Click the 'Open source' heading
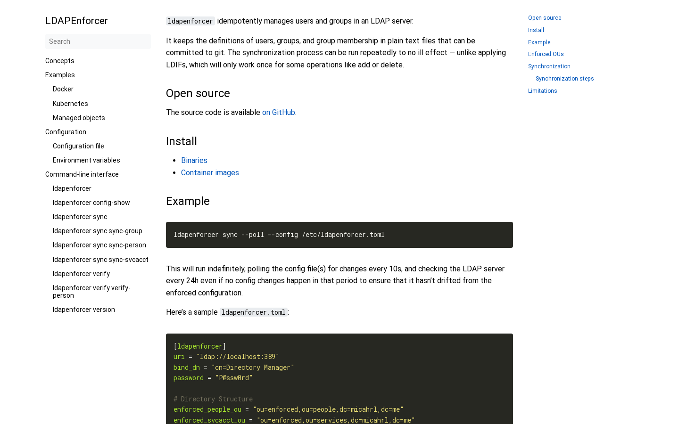The image size is (679, 424). 198,93
